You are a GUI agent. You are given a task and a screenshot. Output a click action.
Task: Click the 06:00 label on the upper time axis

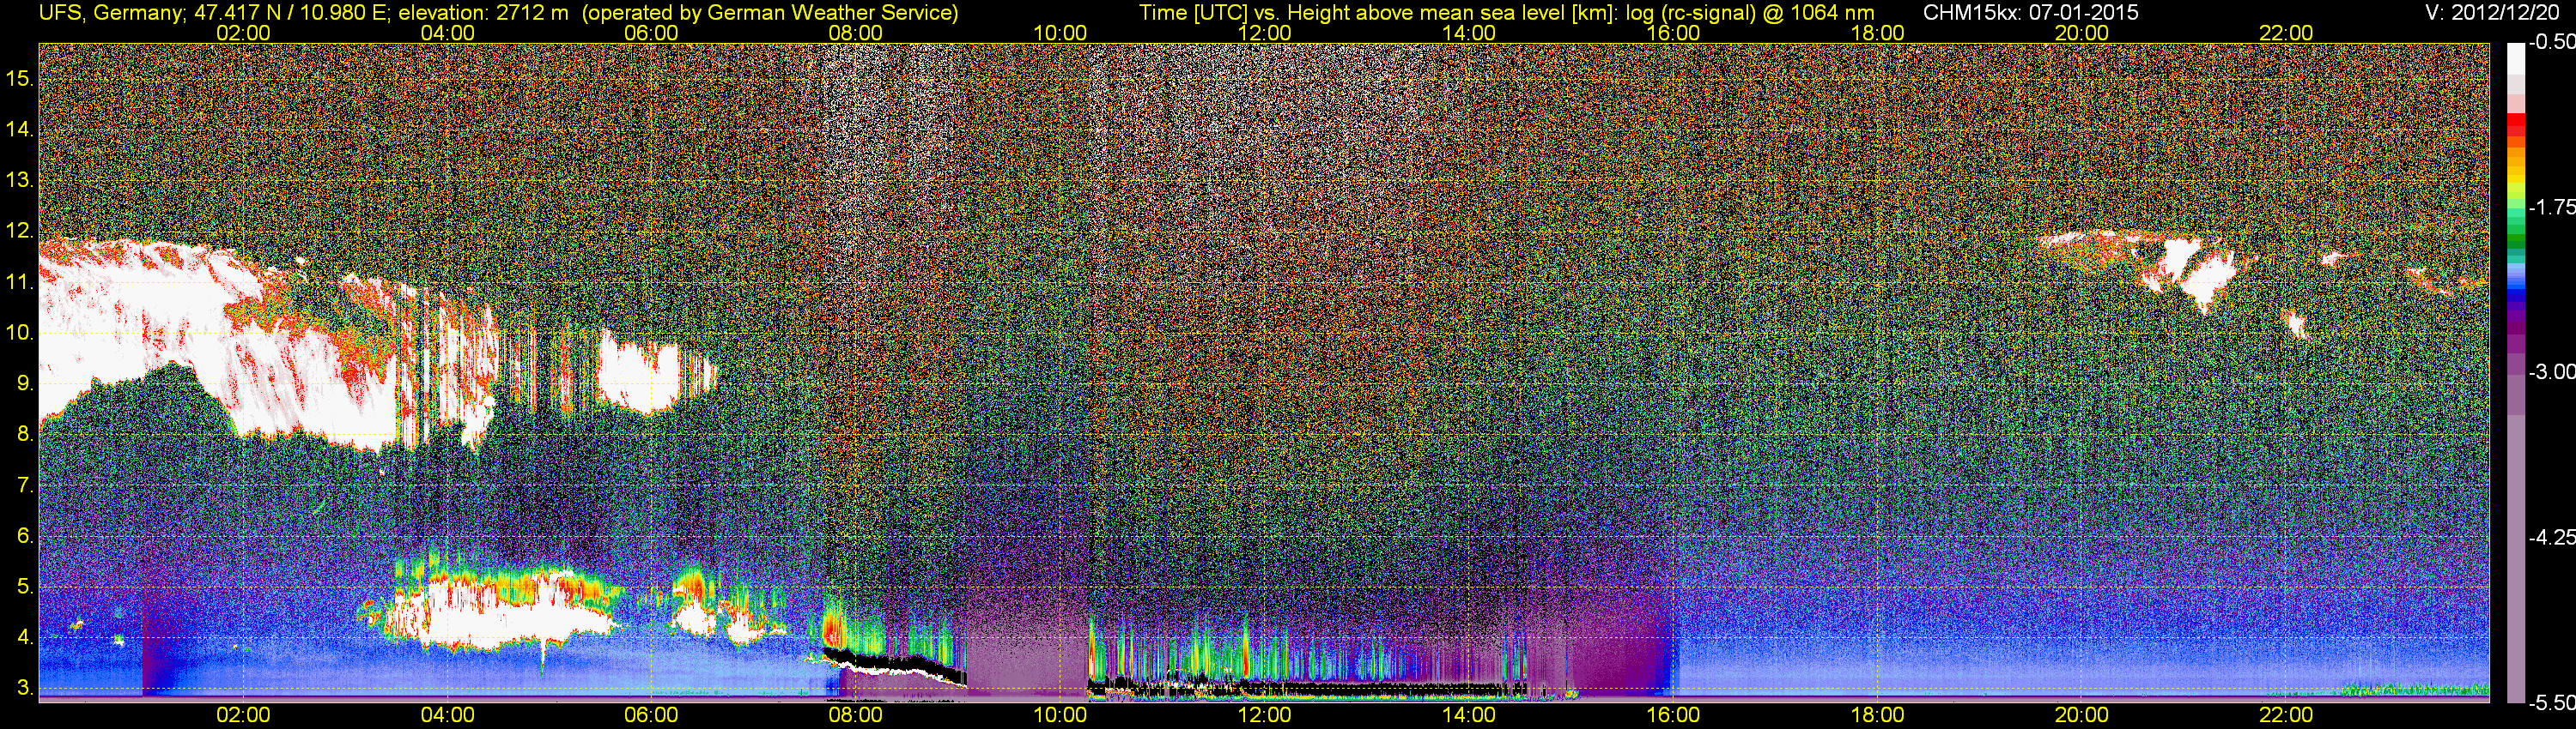pos(651,33)
